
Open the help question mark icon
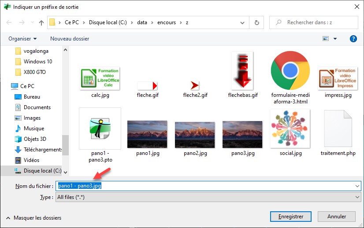click(x=353, y=39)
